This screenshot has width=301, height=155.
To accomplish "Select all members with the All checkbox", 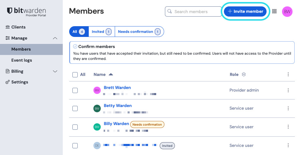I will coord(75,74).
